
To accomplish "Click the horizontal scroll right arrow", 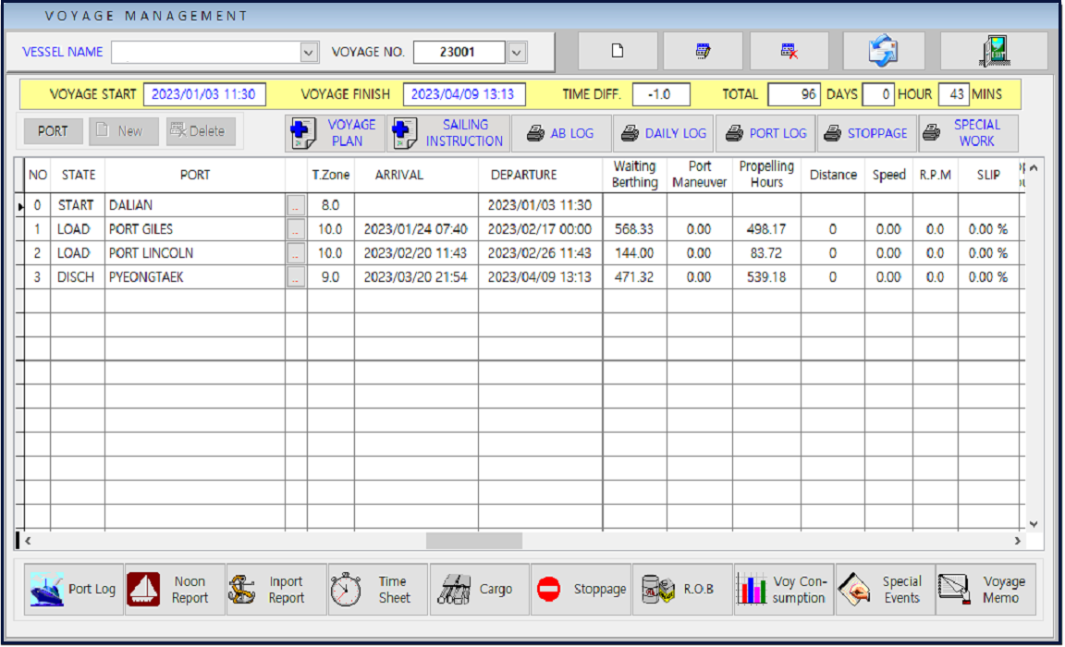I will [1017, 541].
